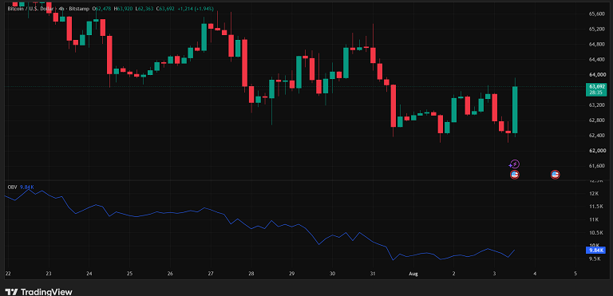The height and width of the screenshot is (296, 613).
Task: Click the 62,400 price axis label
Action: (597, 136)
